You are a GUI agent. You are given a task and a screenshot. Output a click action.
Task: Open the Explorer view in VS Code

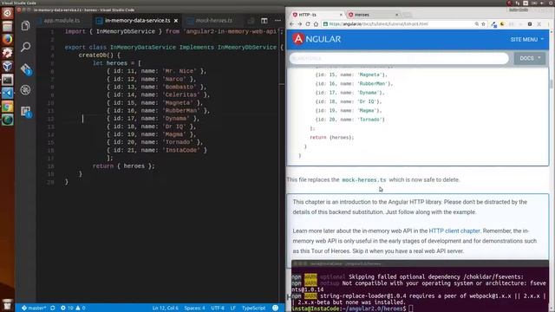pos(25,25)
